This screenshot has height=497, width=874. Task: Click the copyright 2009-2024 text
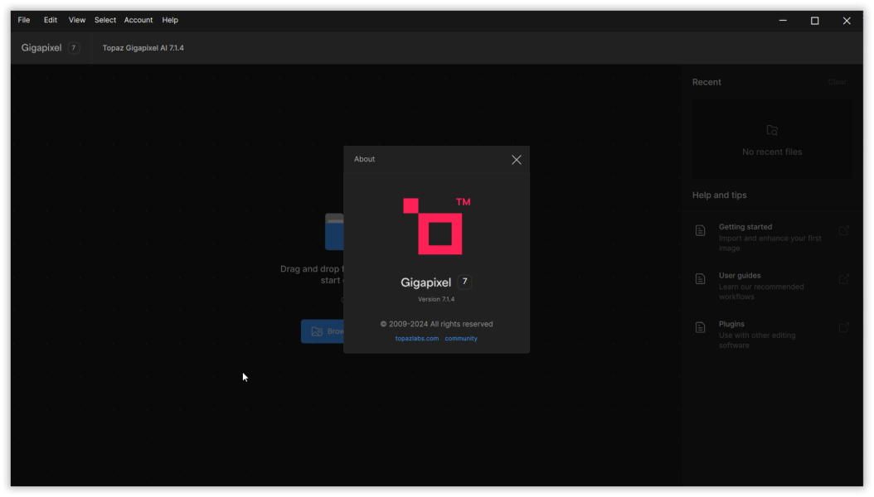click(x=436, y=324)
